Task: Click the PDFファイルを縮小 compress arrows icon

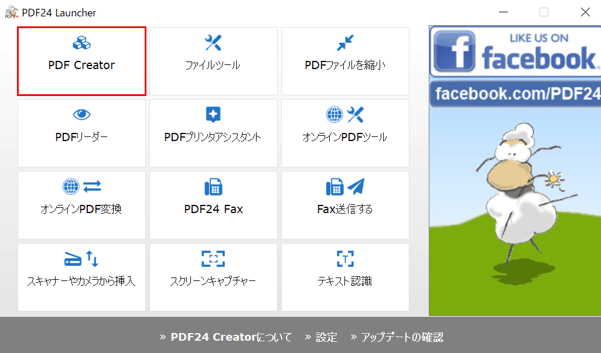Action: click(345, 43)
